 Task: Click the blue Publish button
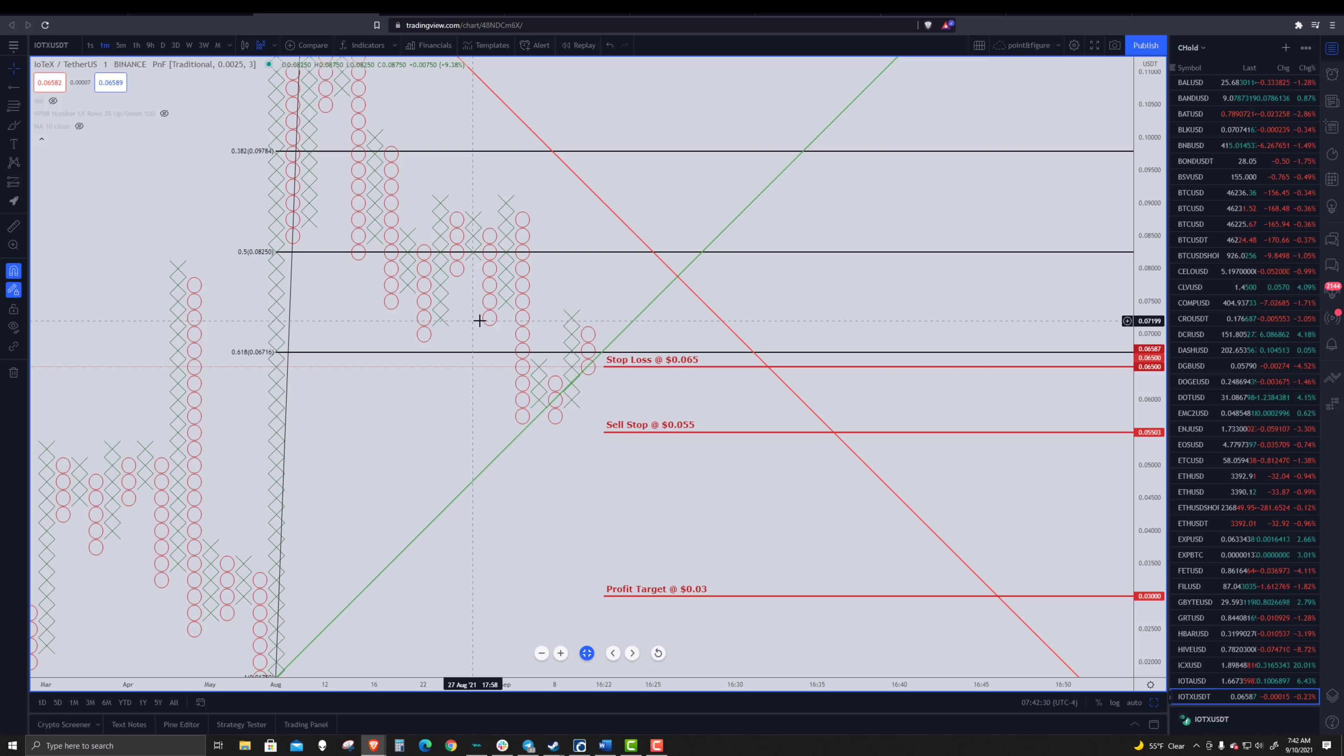coord(1145,45)
